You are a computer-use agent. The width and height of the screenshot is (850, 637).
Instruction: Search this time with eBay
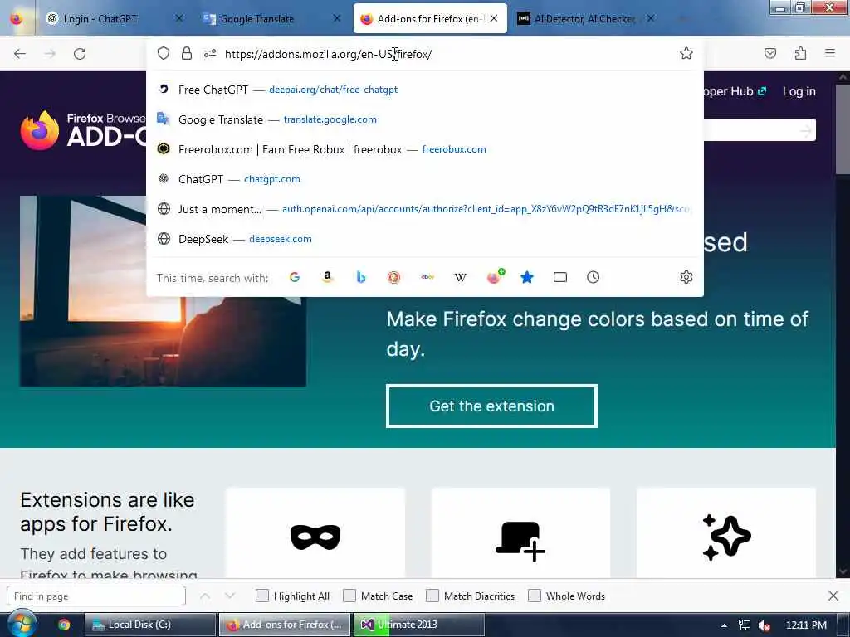427,277
